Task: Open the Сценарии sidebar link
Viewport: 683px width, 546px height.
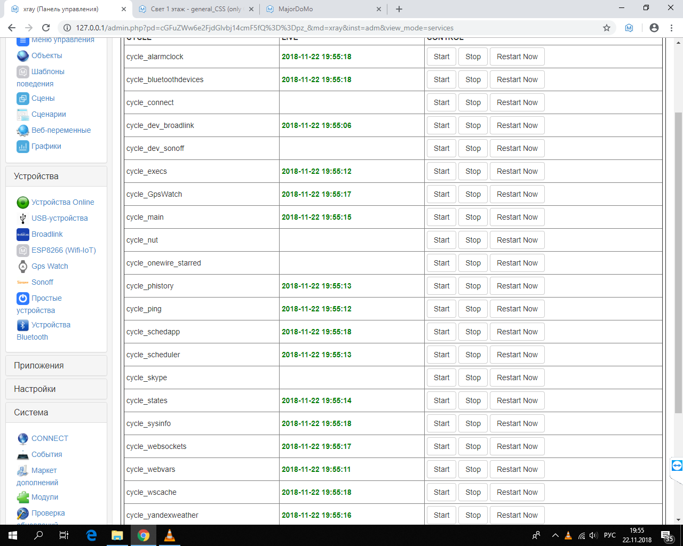Action: (x=49, y=114)
